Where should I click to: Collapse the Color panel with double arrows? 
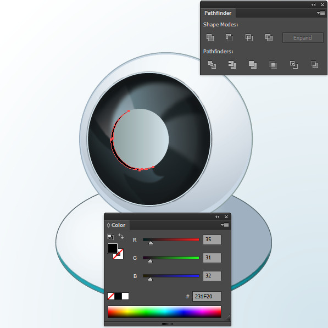click(x=218, y=216)
